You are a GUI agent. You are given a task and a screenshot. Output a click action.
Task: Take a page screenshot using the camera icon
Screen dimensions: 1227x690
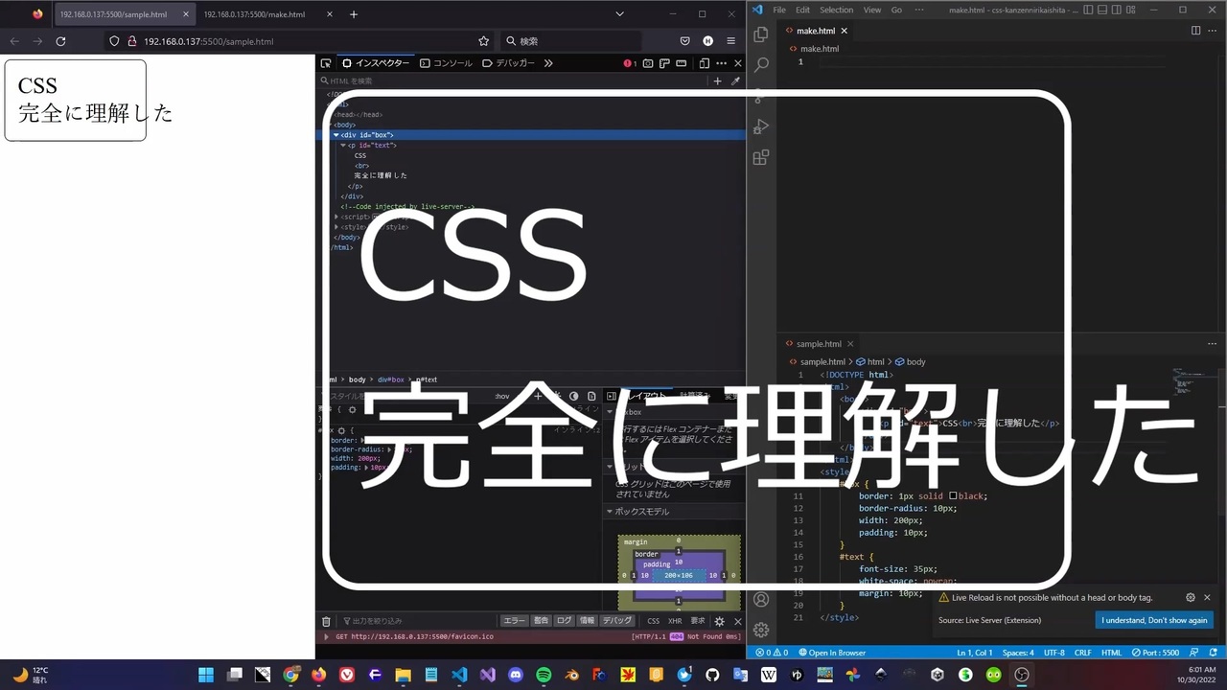(648, 62)
